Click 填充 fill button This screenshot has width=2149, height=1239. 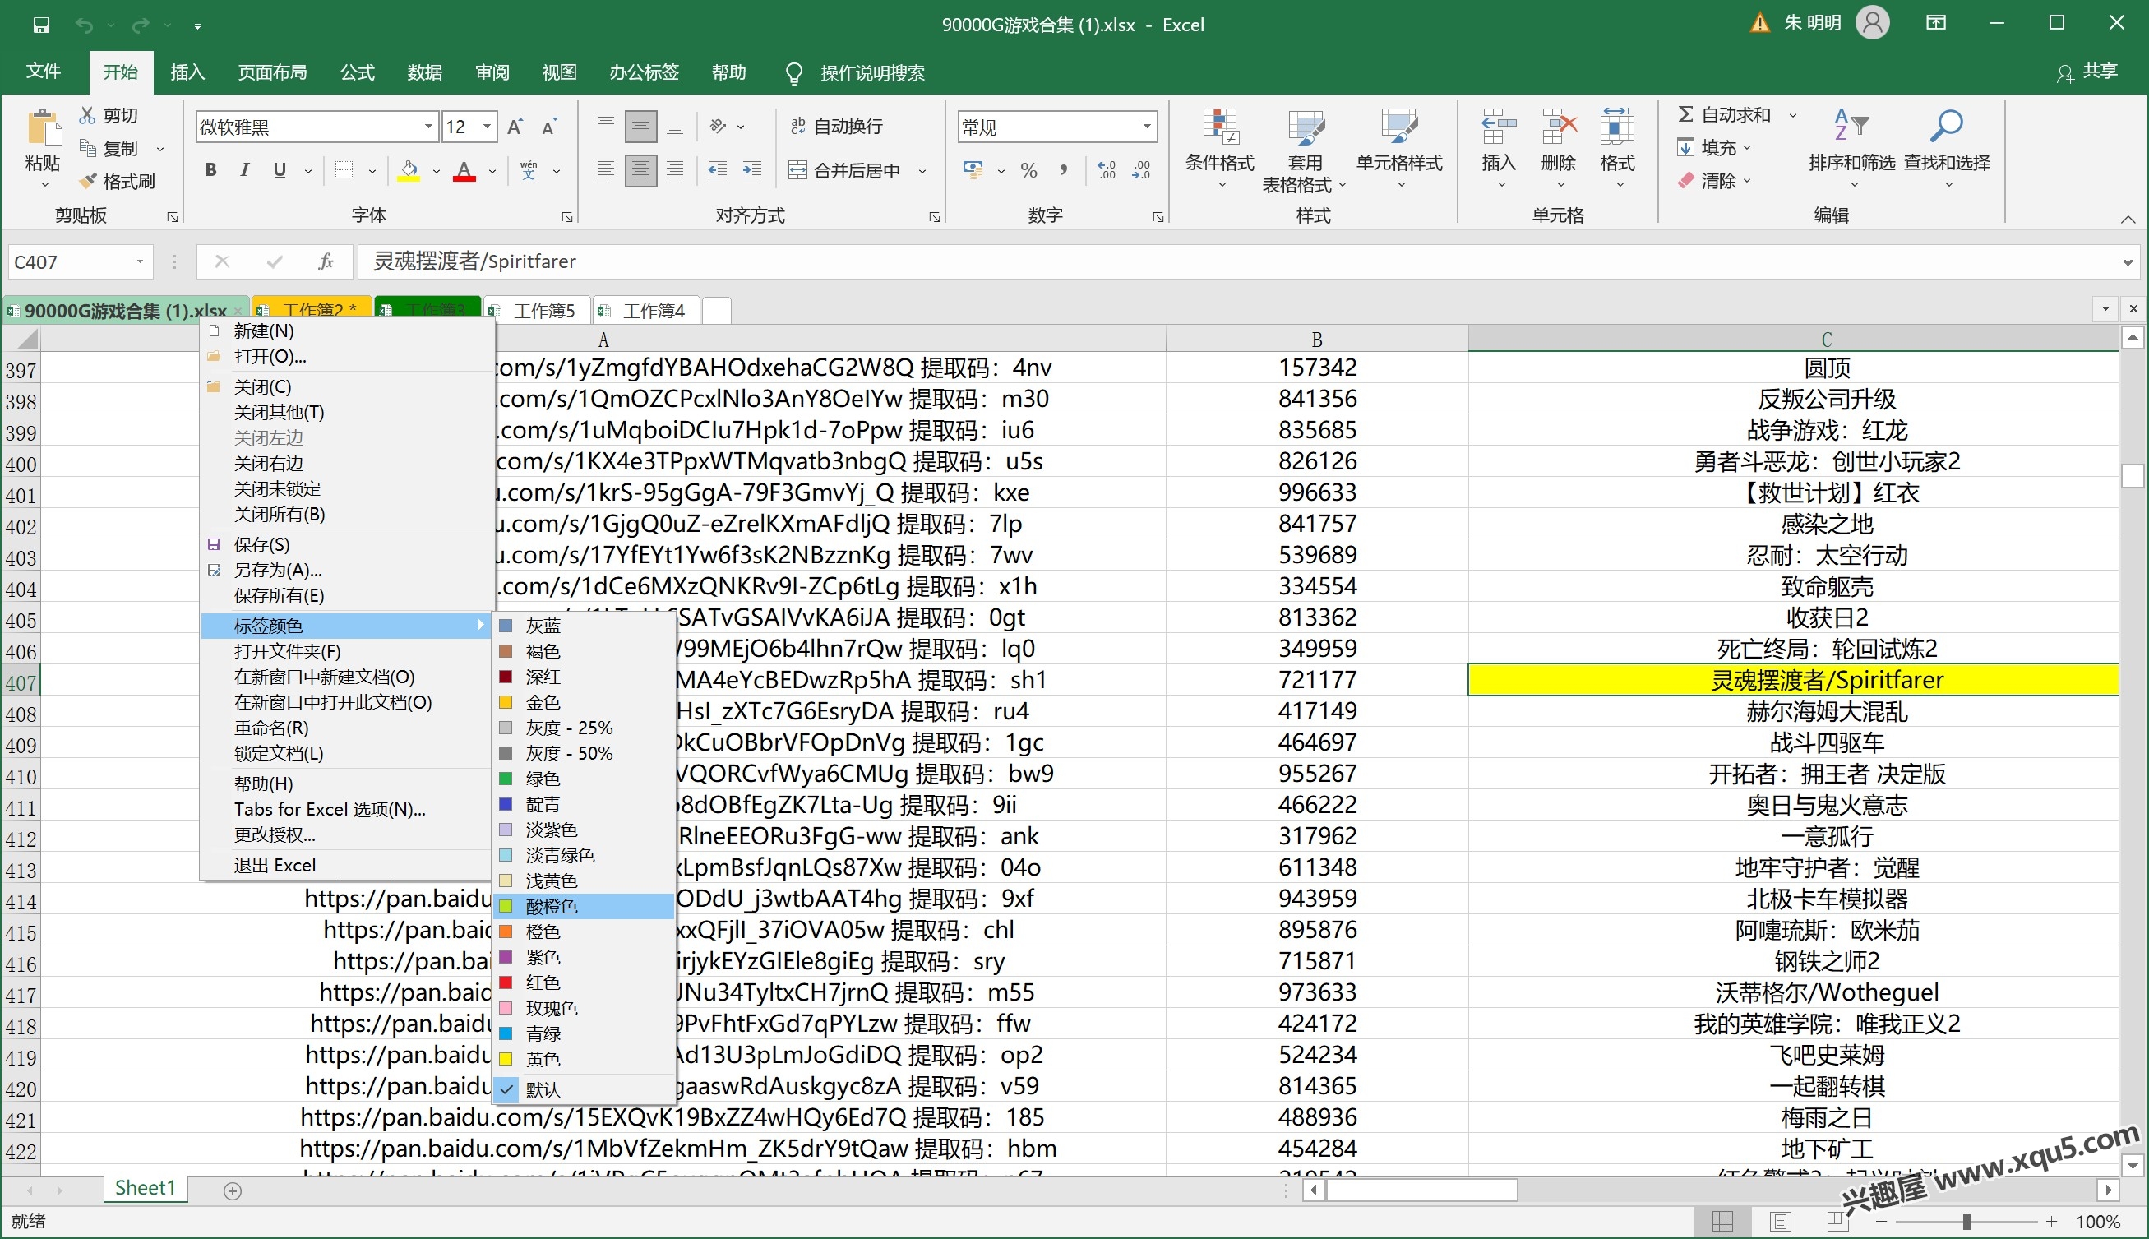coord(1713,147)
